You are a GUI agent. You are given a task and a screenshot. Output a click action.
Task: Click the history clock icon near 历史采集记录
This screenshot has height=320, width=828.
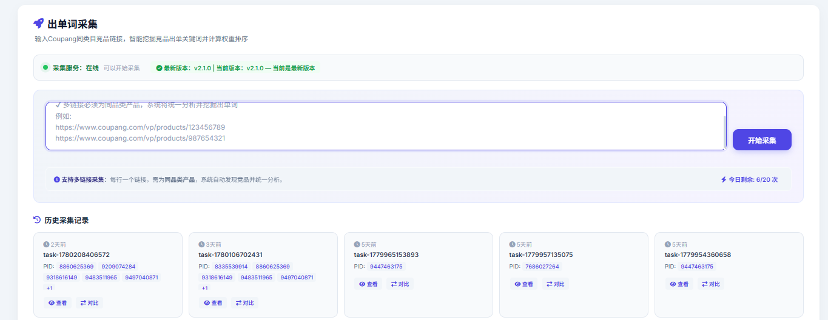coord(37,220)
